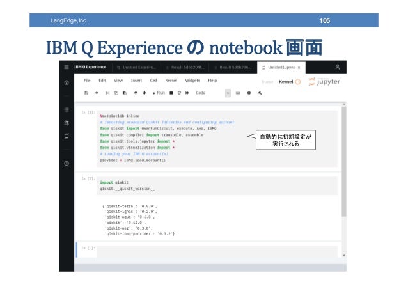Screen dimensions: 408x289
Task: Open the help icon in left sidebar
Action: pyautogui.click(x=67, y=163)
